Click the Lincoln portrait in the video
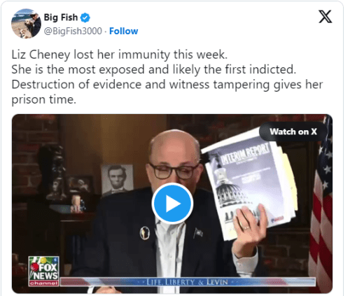350x296 pixels. (118, 179)
